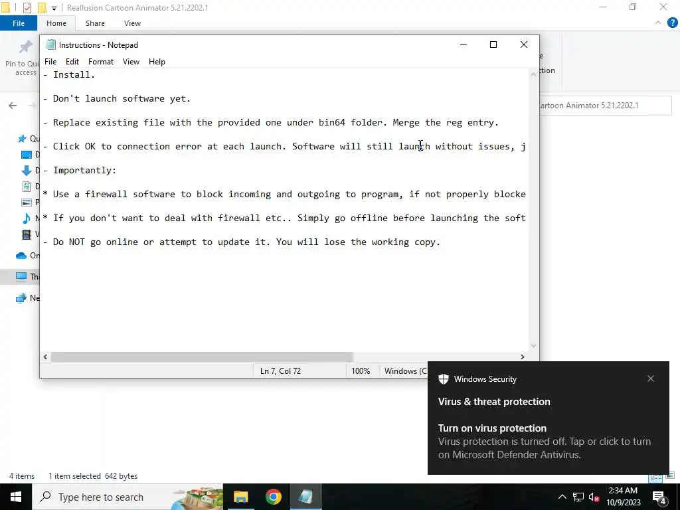Open Explorer help question mark icon
This screenshot has height=510, width=680.
point(672,23)
